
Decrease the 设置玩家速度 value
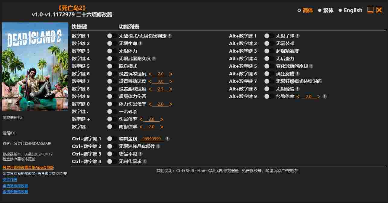click(150, 74)
